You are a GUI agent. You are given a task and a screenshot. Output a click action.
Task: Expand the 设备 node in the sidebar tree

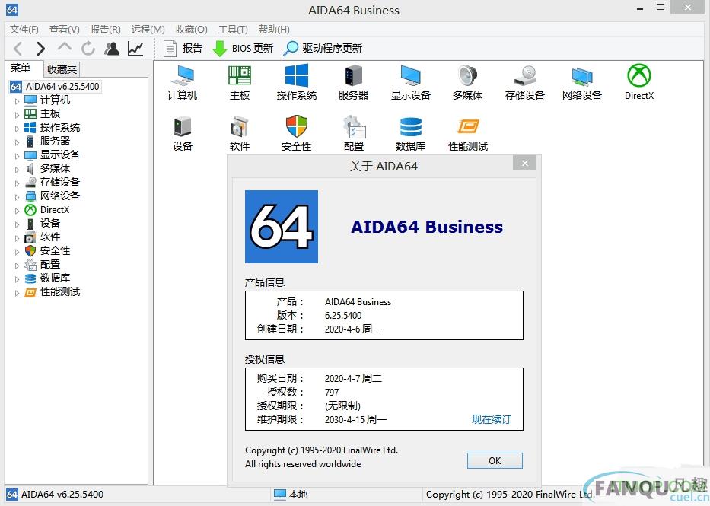[x=18, y=224]
